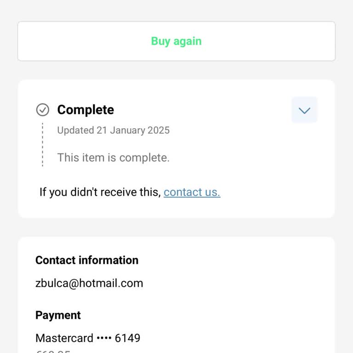
Task: Click the Payment heading
Action: pyautogui.click(x=58, y=315)
